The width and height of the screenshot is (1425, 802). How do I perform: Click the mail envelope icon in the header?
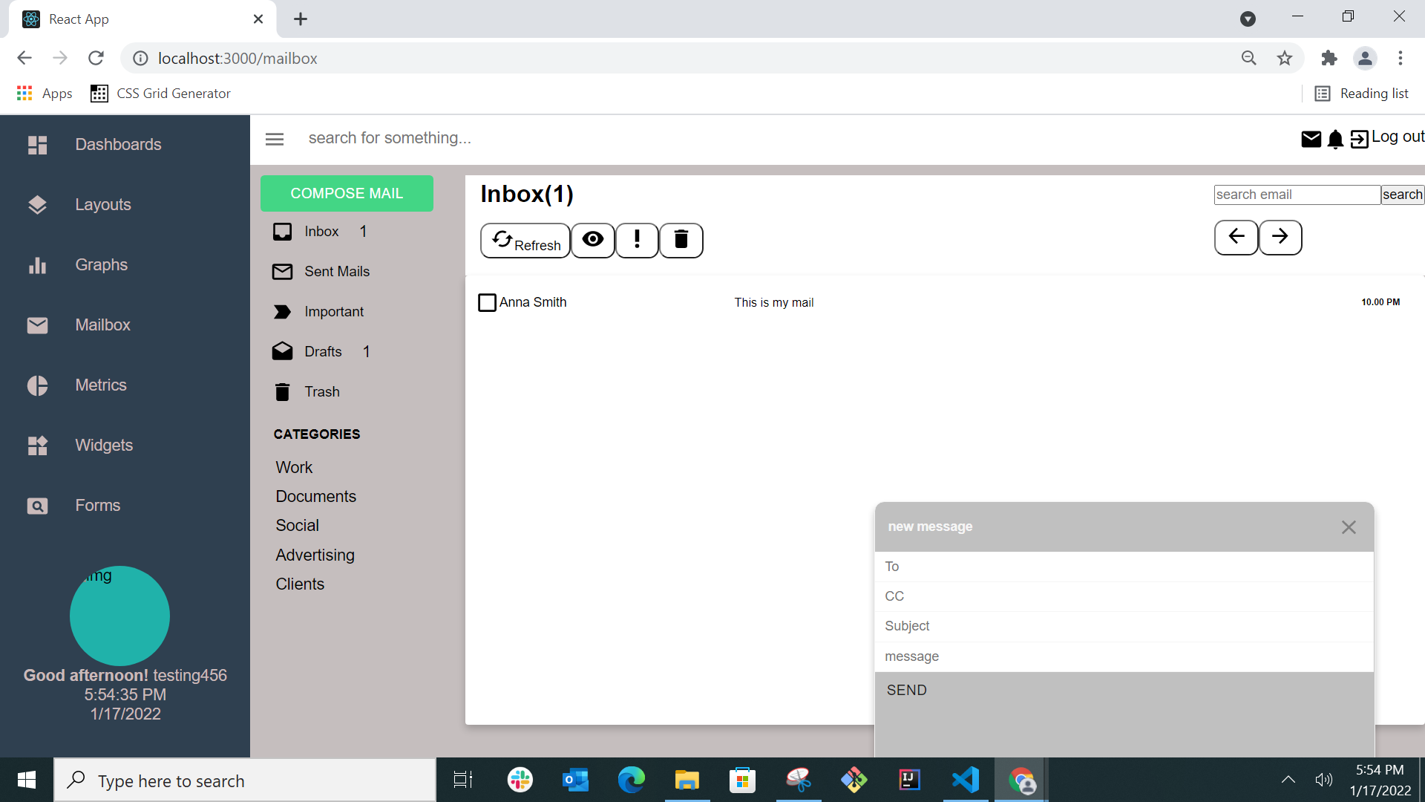coord(1311,139)
